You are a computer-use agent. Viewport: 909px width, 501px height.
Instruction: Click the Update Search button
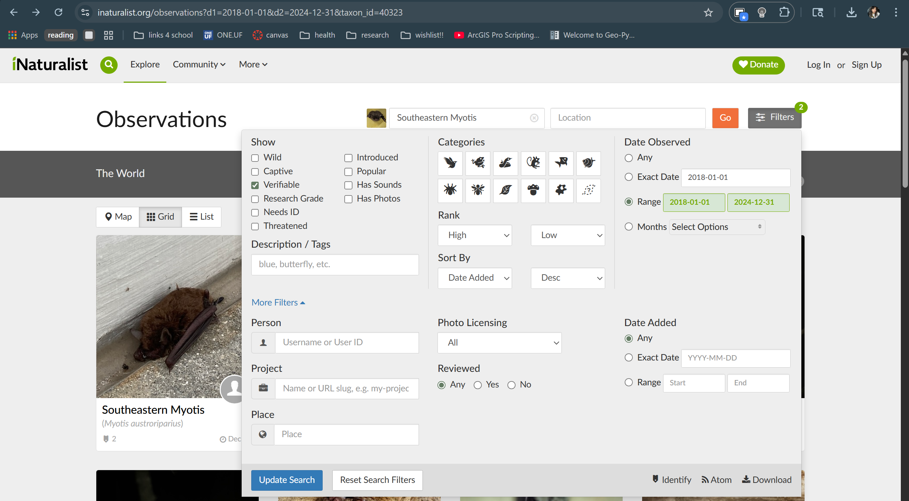point(286,480)
